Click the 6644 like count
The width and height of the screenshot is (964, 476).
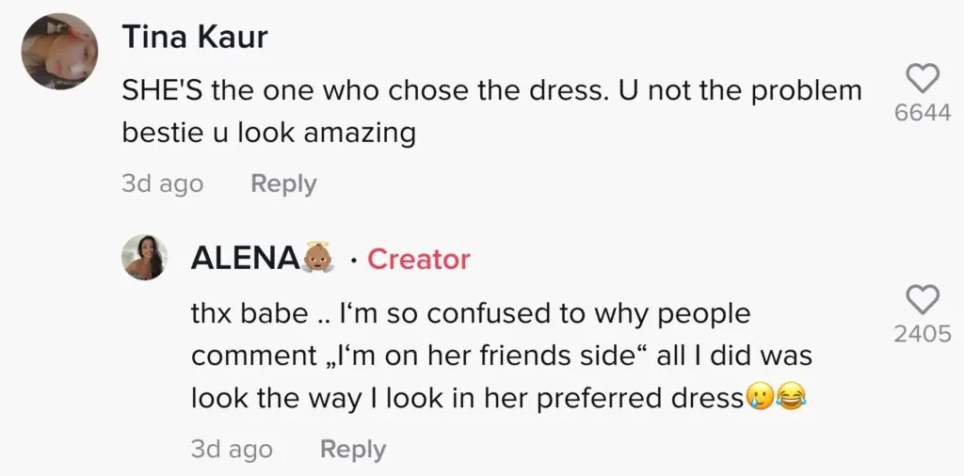tap(922, 115)
